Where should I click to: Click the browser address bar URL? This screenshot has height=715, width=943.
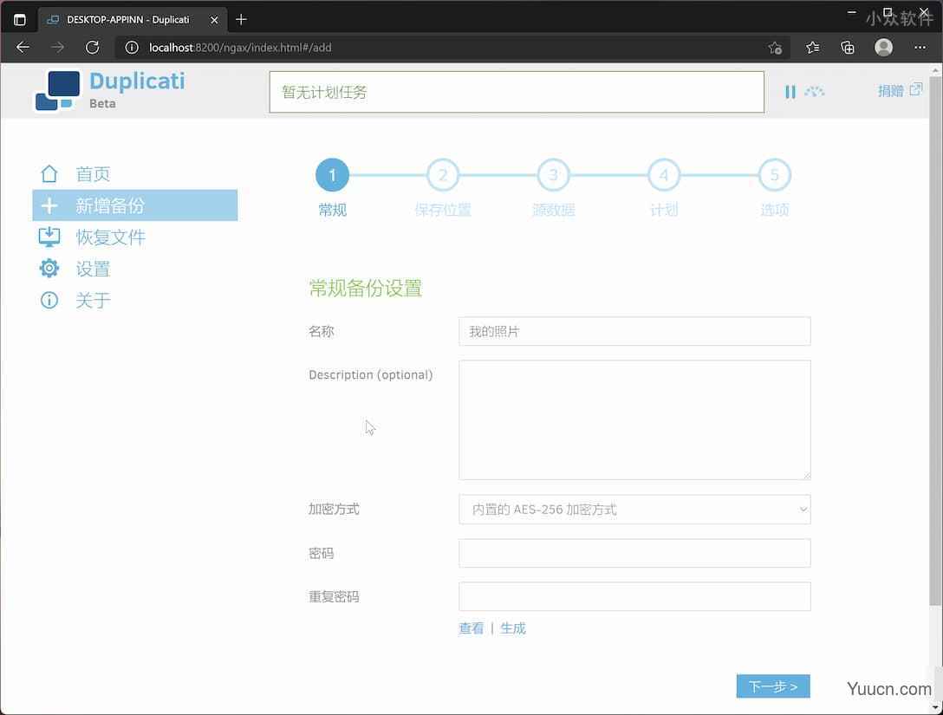[240, 48]
